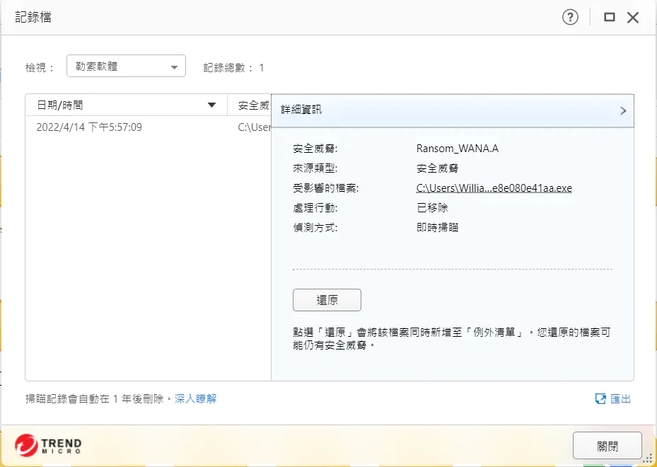Image resolution: width=657 pixels, height=467 pixels.
Task: Click the 記錄總數 count text
Action: point(233,68)
